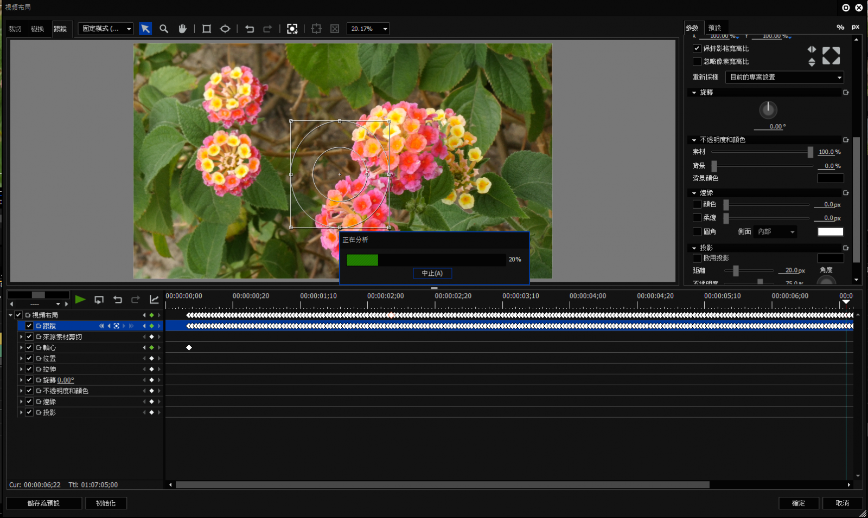Activate the magnifier zoom tool

point(164,29)
